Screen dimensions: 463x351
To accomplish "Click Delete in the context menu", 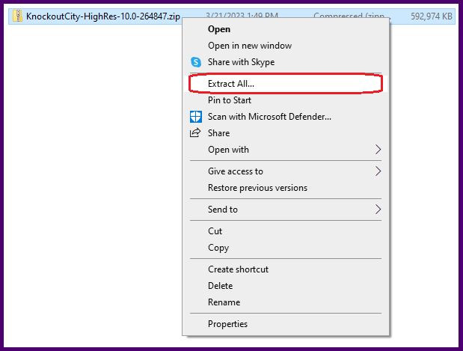I will (221, 286).
